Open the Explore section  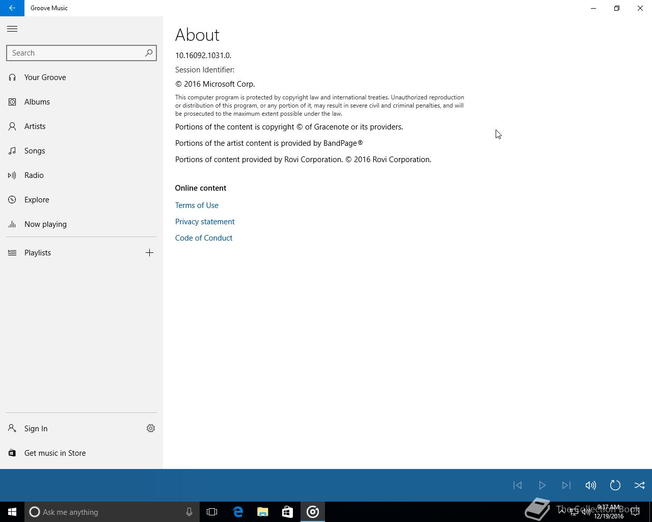pos(81,200)
